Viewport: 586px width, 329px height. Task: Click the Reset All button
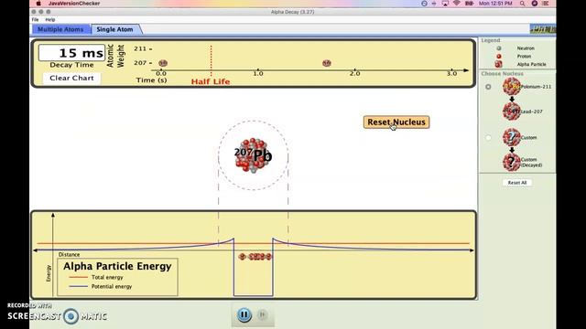(516, 183)
